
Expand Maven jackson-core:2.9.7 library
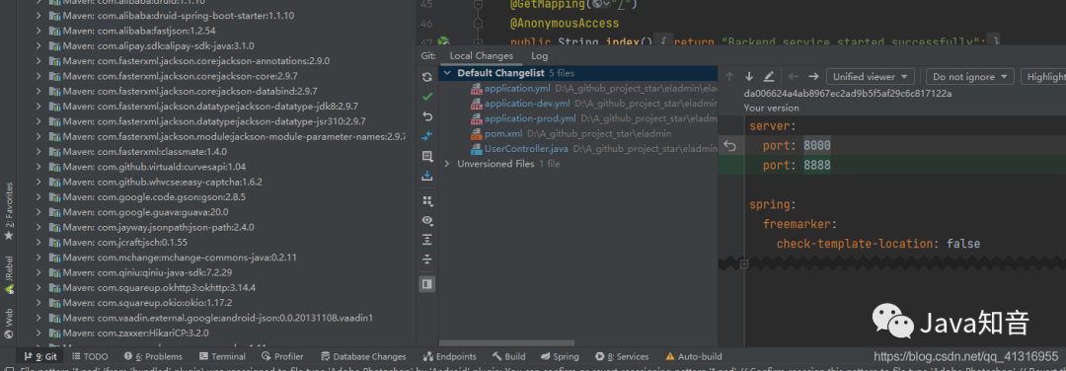click(x=38, y=76)
